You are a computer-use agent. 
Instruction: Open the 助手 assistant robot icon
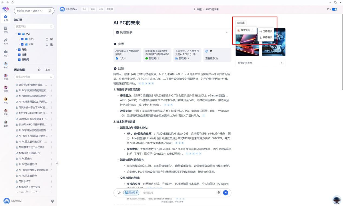click(5, 53)
